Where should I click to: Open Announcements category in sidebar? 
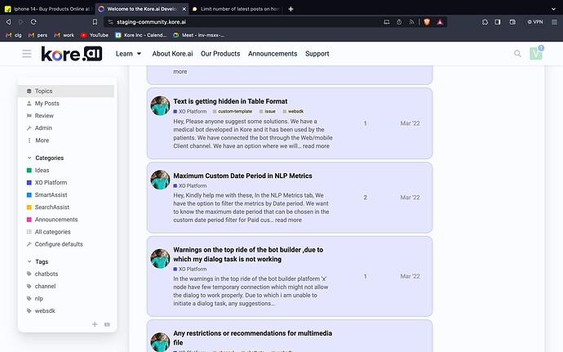click(66, 220)
